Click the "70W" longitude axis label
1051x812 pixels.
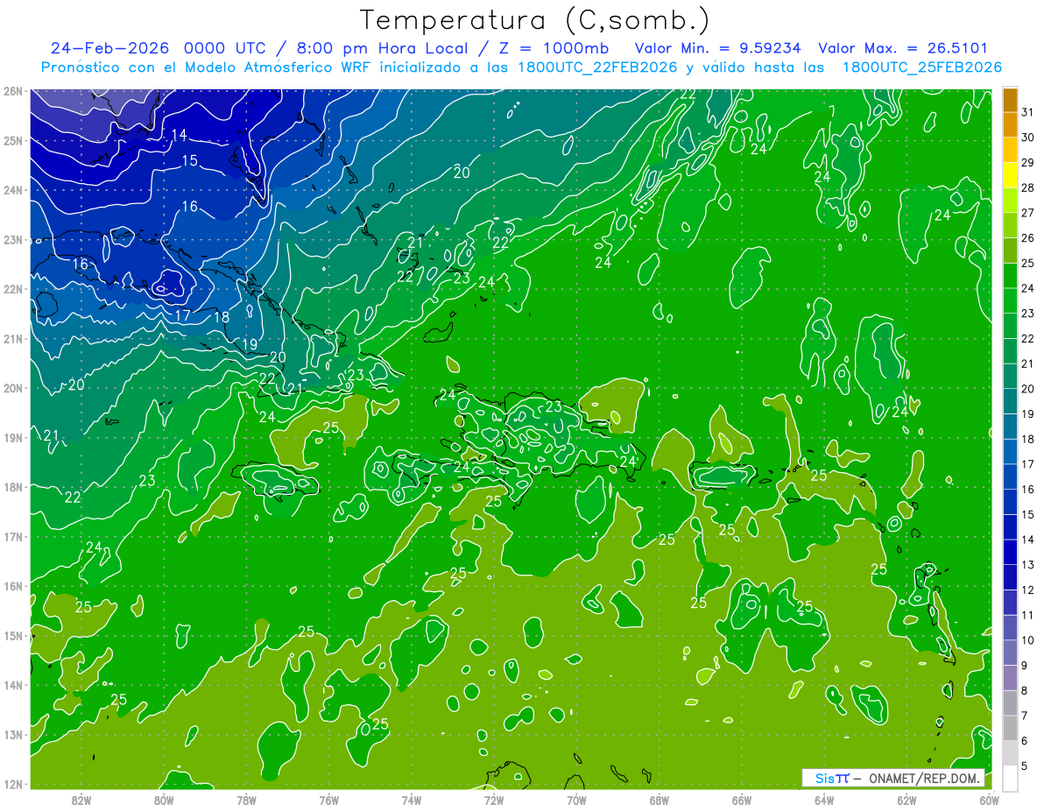576,799
